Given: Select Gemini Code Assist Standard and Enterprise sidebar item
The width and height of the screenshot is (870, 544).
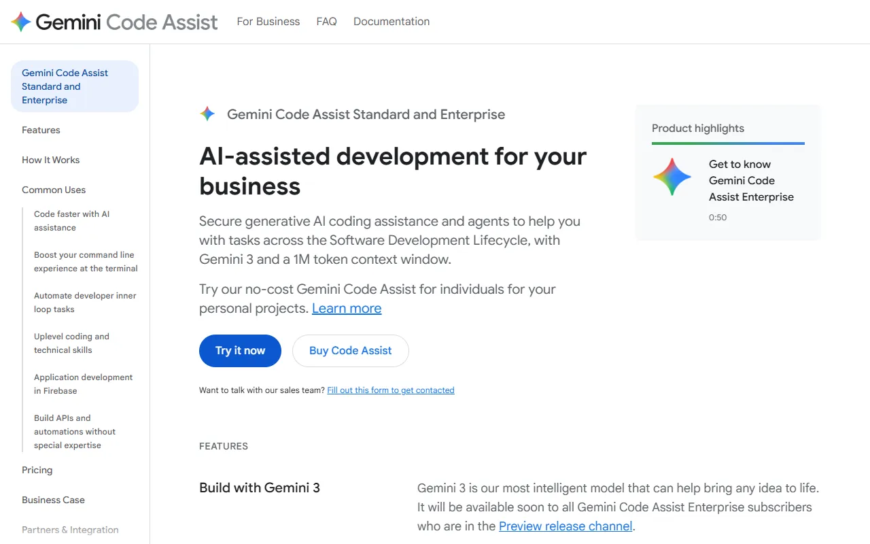Looking at the screenshot, I should click(65, 86).
